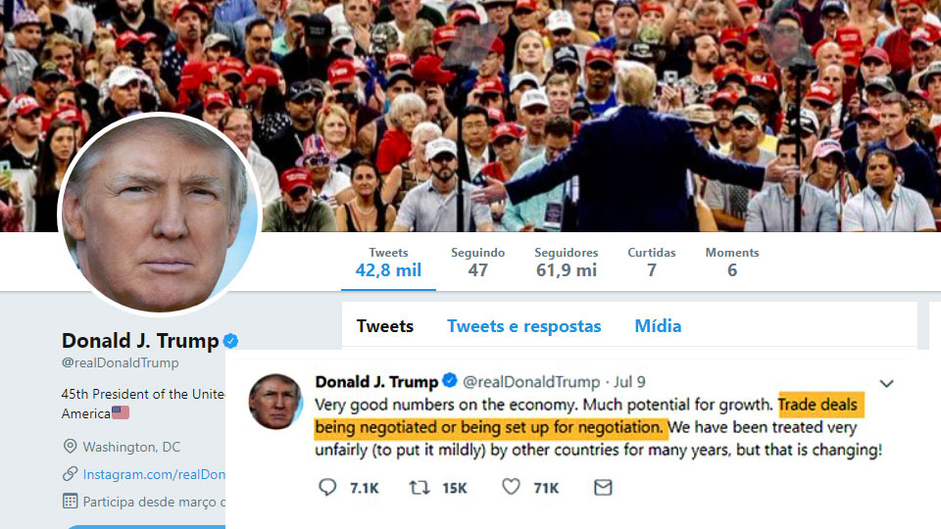Click the verified badge in the tweet header

pos(450,380)
